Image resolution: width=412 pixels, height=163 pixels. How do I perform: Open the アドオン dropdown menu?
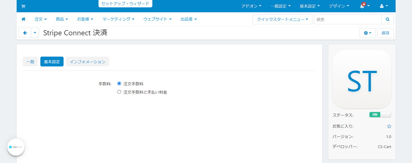coord(251,6)
